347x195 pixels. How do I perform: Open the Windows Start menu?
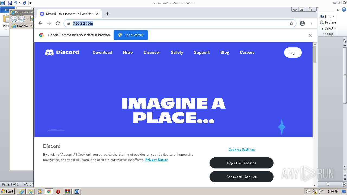click(x=7, y=191)
